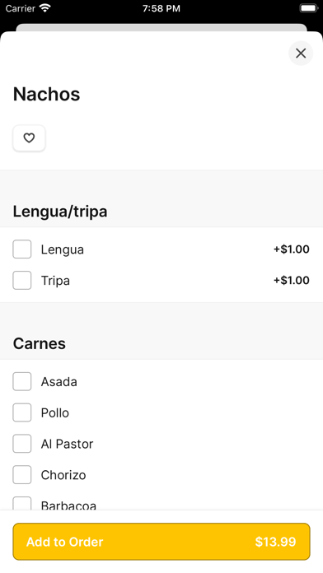Check the Tripa checkbox
This screenshot has width=323, height=573.
coord(22,280)
